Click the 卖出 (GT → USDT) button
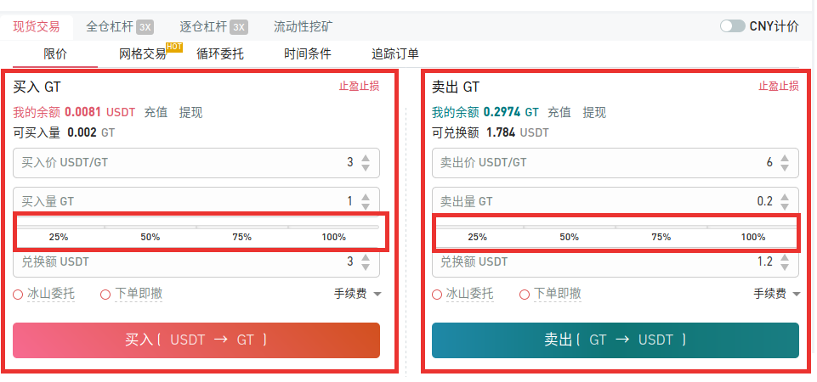 tap(616, 340)
